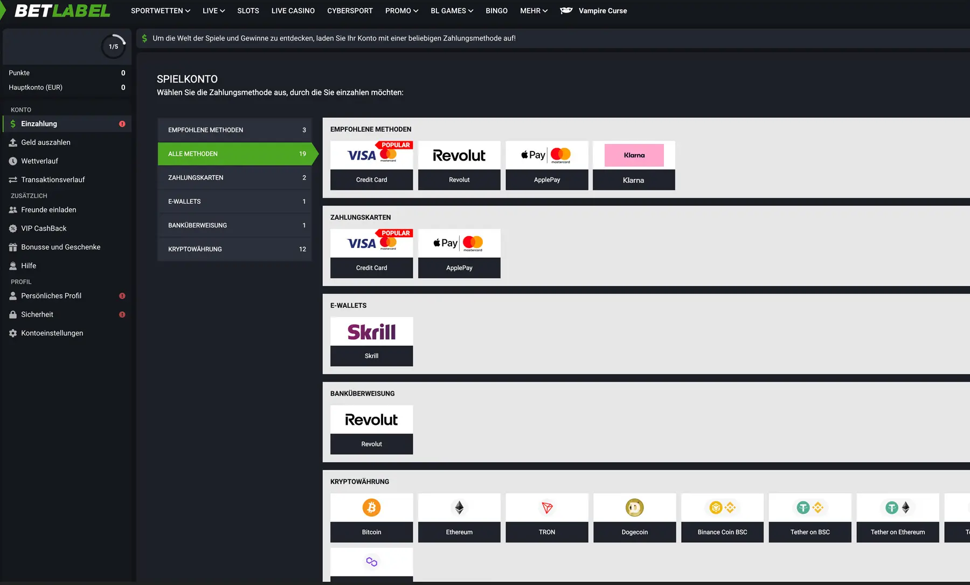Screen dimensions: 970x585
Task: Select the Dogecoin payment icon
Action: pos(634,507)
